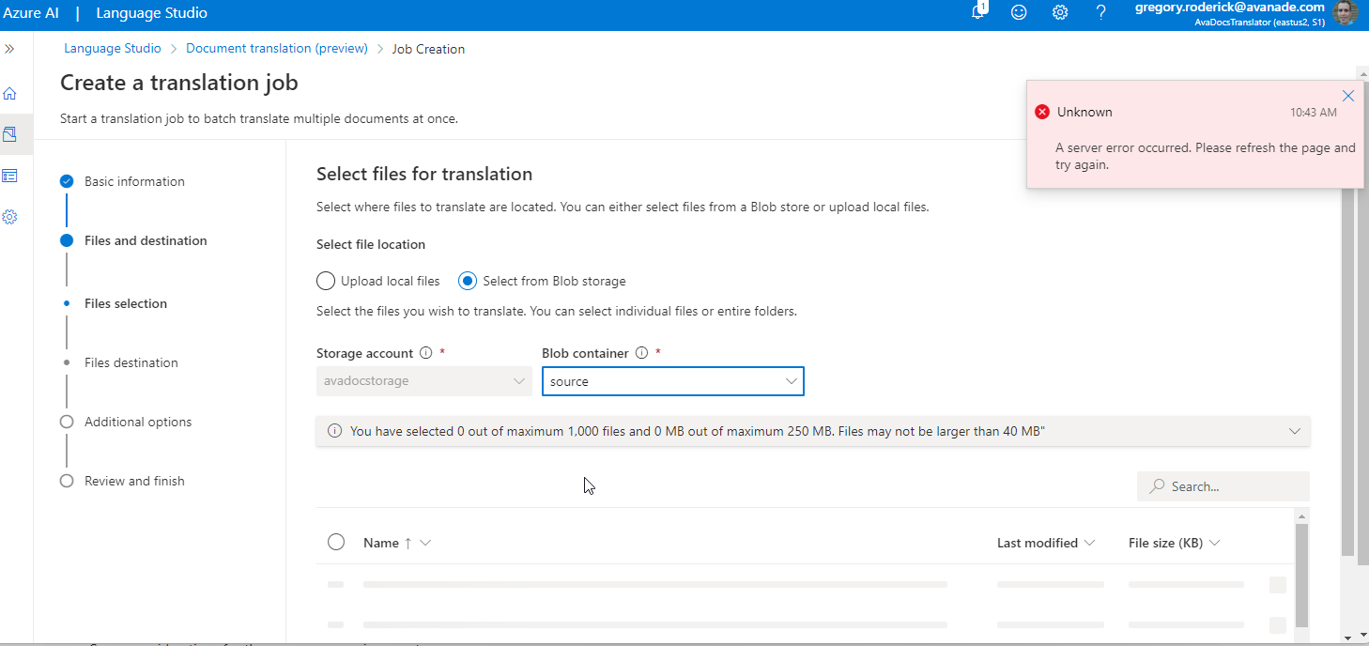Go to home via sidebar house icon
The width and height of the screenshot is (1369, 646).
[11, 93]
